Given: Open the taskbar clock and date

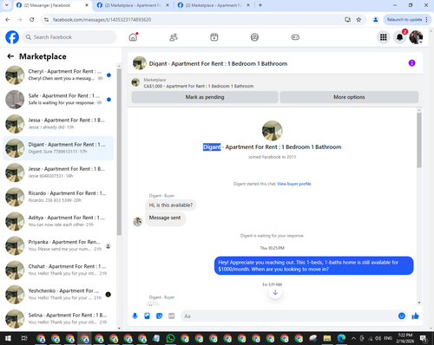Looking at the screenshot, I should point(405,338).
